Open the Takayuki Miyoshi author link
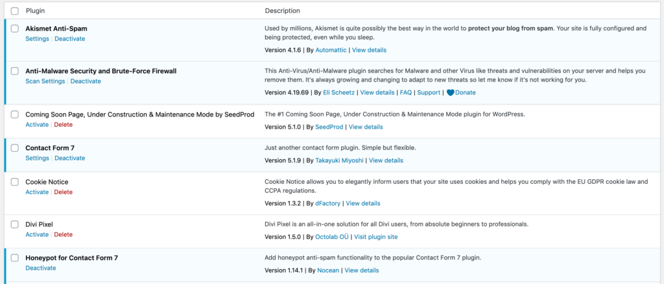 tap(339, 160)
